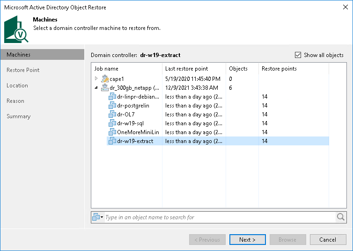The height and width of the screenshot is (251, 353).
Task: Sort by Last restore point column
Action: [x=194, y=69]
